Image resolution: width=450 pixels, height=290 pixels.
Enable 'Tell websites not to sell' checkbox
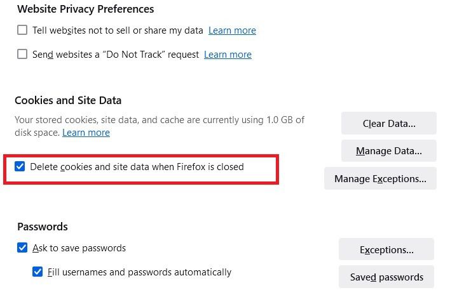[x=22, y=30]
